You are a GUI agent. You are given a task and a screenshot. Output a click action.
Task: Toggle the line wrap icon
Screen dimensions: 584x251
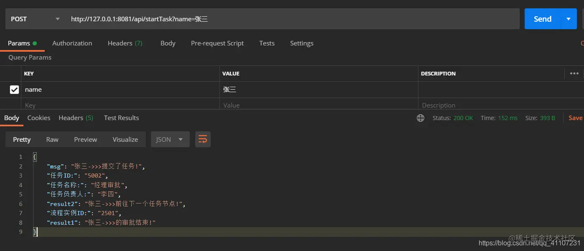pos(203,139)
